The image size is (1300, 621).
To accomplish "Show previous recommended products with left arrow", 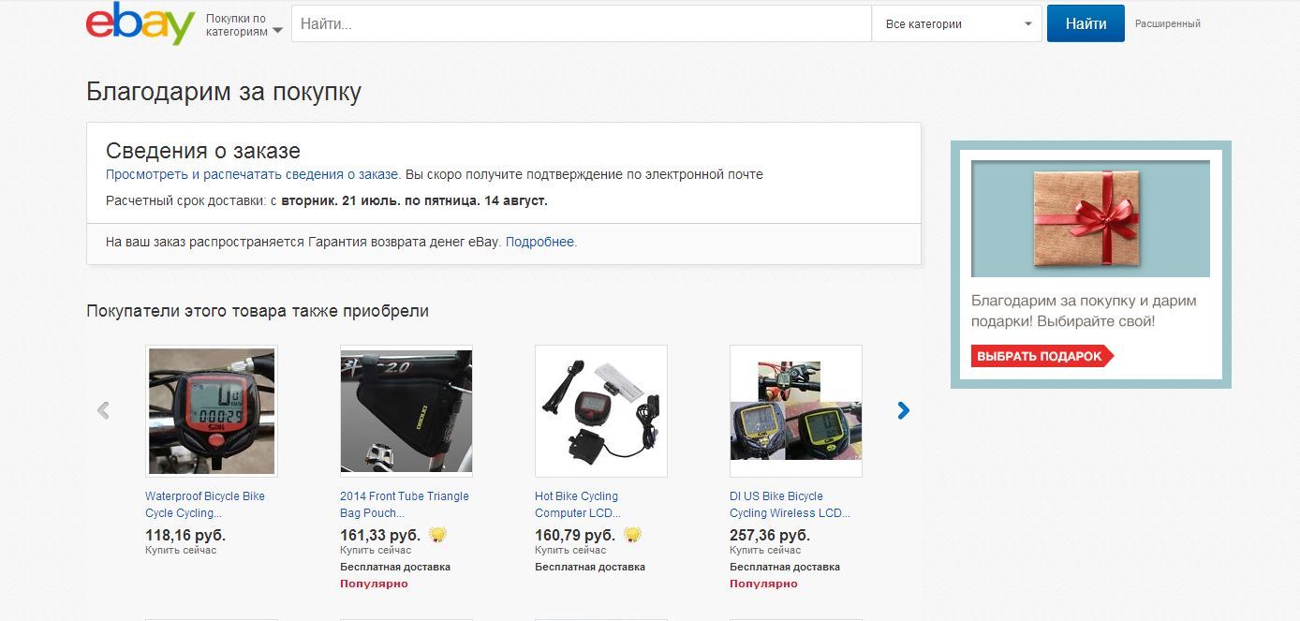I will pyautogui.click(x=103, y=410).
